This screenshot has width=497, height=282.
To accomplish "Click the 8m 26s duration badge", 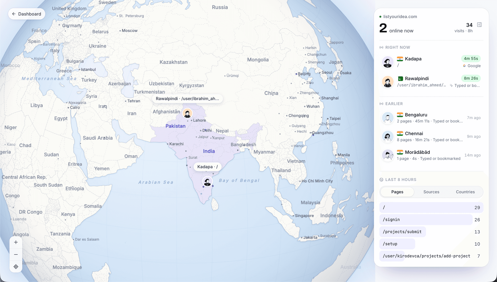I will [x=471, y=78].
